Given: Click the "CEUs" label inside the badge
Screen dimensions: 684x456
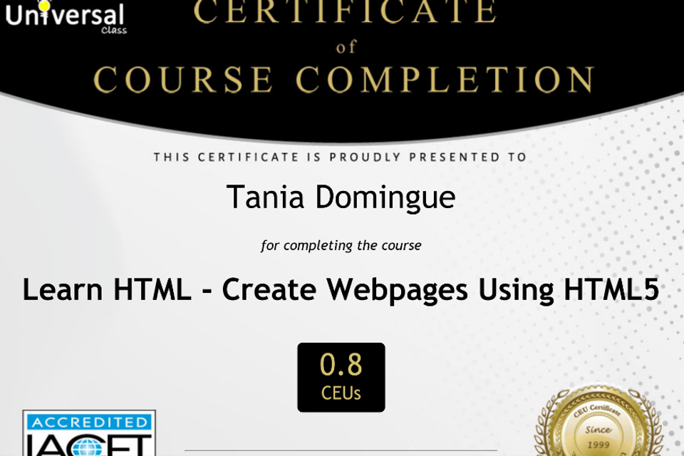Looking at the screenshot, I should (x=341, y=393).
